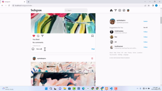Click the Instagram logo
The height and width of the screenshot is (91, 162).
(x=36, y=10)
